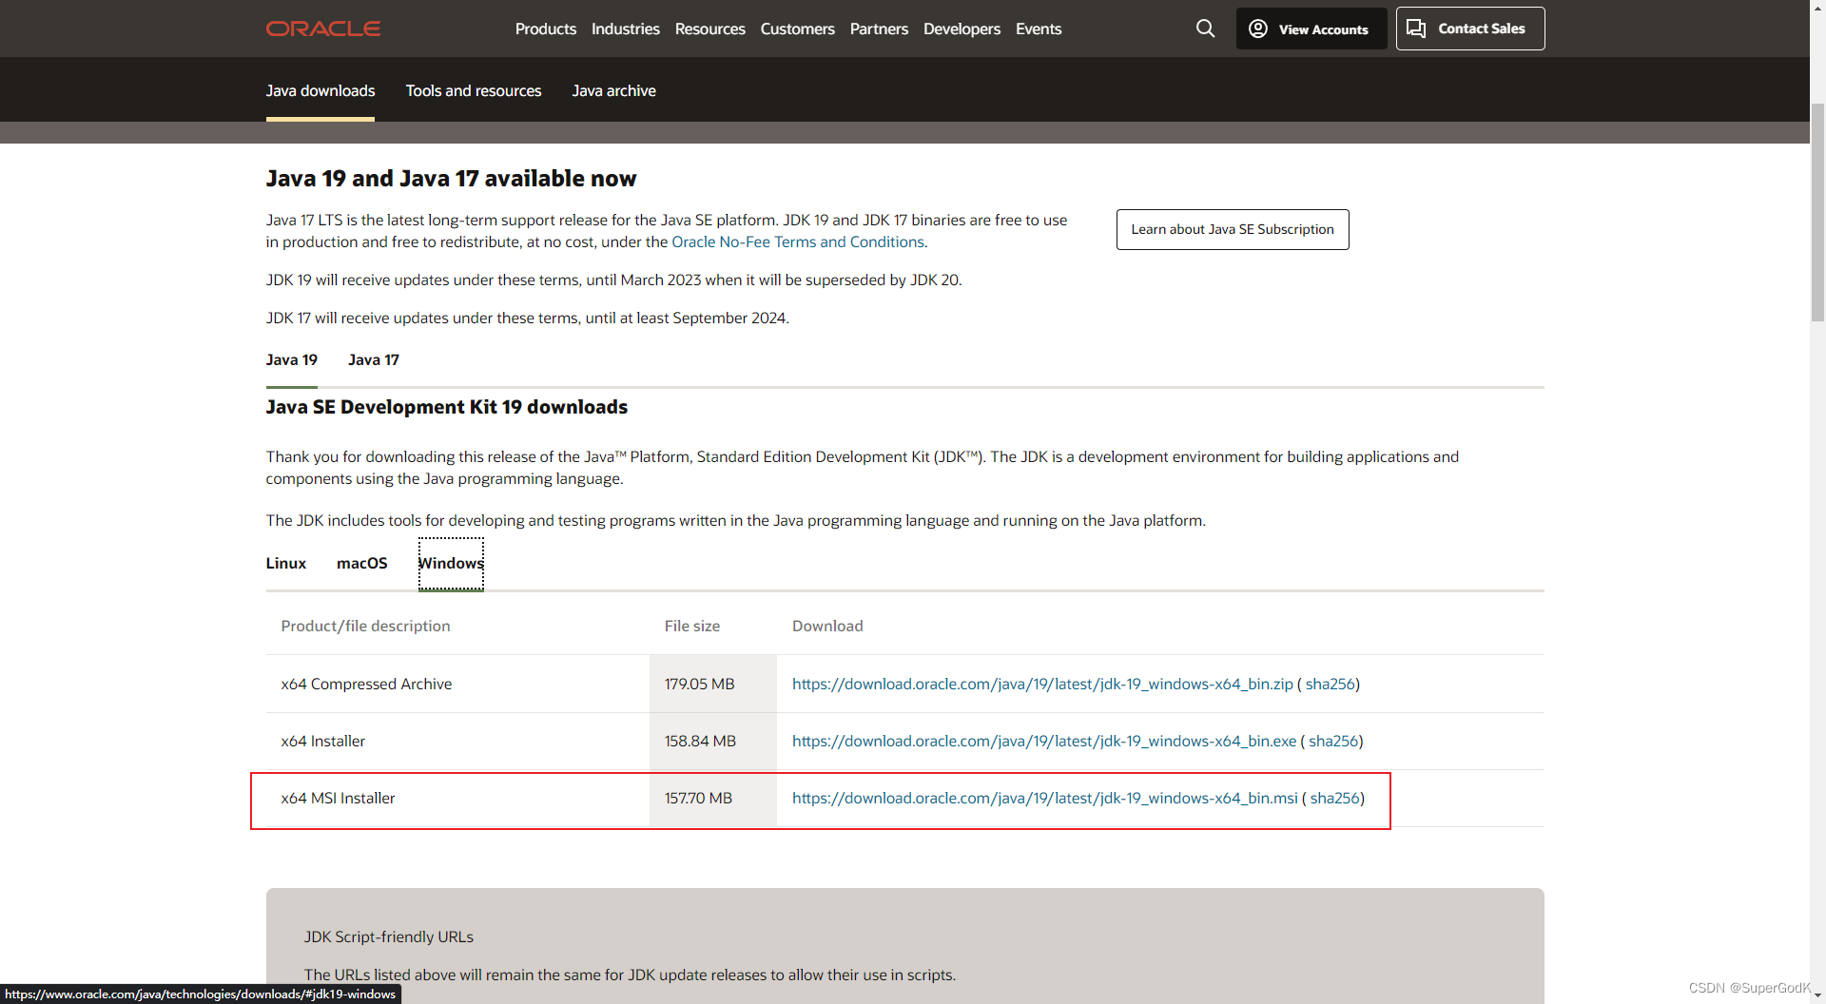Click Learn about Java SE Subscription button
The height and width of the screenshot is (1004, 1826).
pos(1232,229)
